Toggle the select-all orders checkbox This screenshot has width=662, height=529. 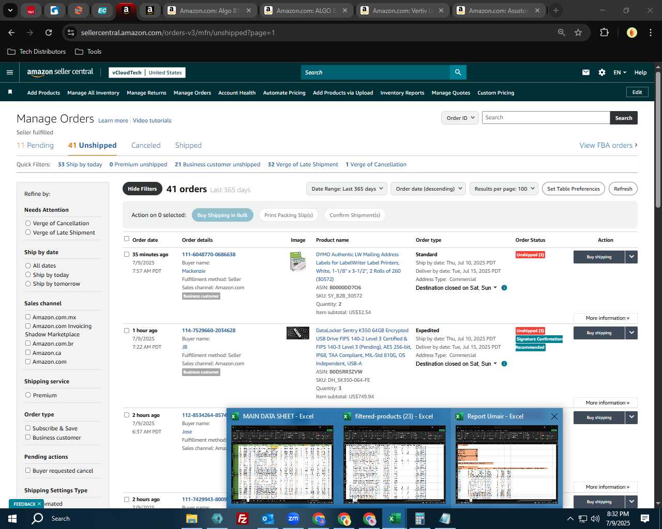pyautogui.click(x=127, y=239)
